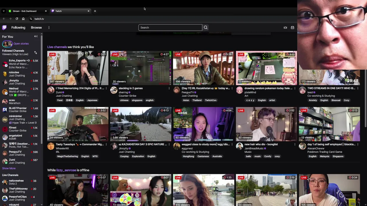The image size is (367, 206).
Task: Go back in browser history
Action: click(4, 19)
